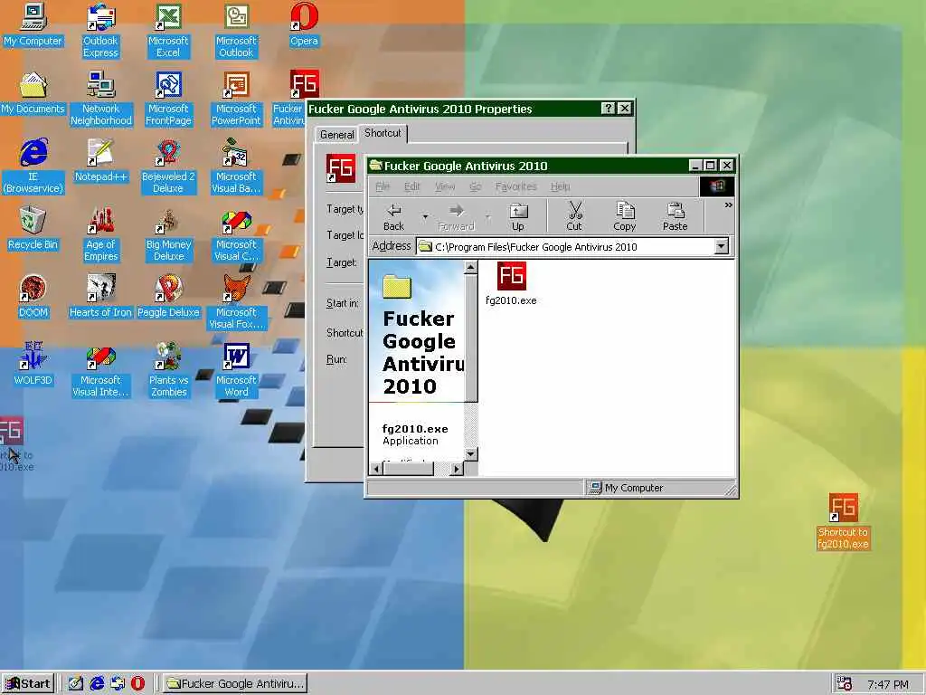Viewport: 926px width, 695px height.
Task: Expand the toolbar overflow chevron
Action: pyautogui.click(x=728, y=205)
